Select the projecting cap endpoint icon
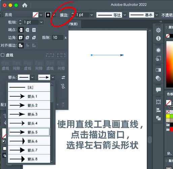The image size is (173, 169). pyautogui.click(x=34, y=30)
